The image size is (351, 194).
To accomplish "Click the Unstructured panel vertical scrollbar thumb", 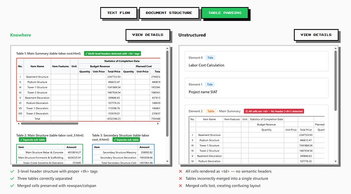I will (x=335, y=80).
